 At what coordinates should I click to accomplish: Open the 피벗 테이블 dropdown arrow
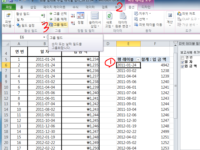click(13, 26)
